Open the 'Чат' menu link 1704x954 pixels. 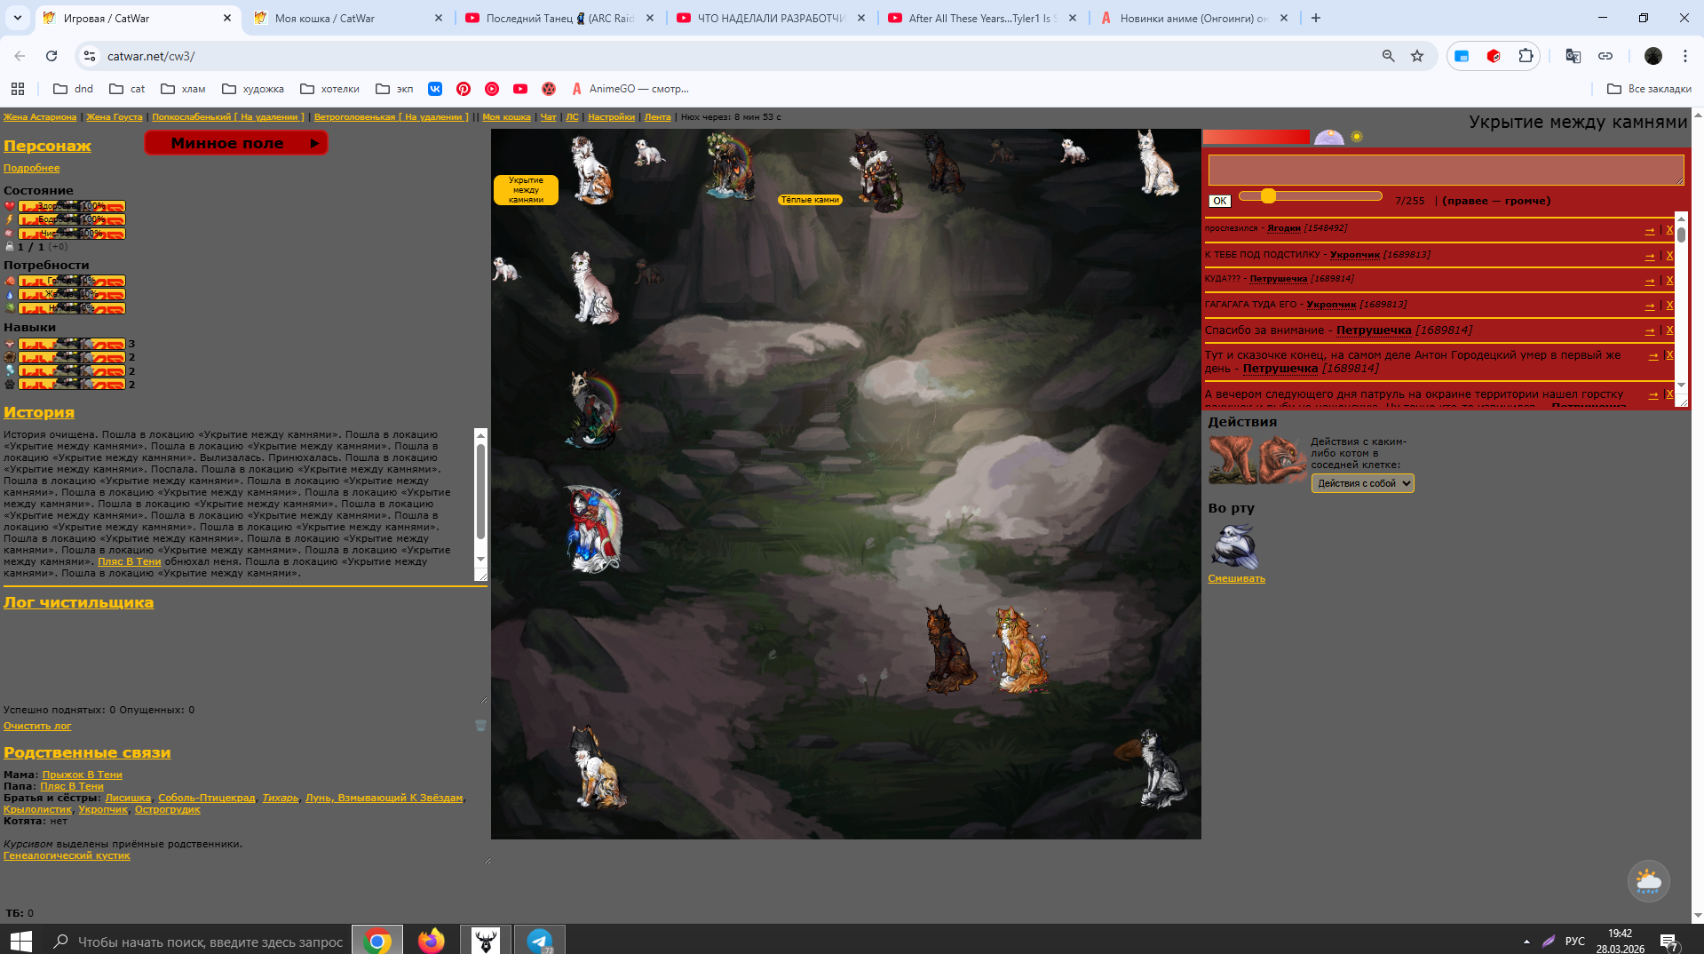click(x=549, y=117)
